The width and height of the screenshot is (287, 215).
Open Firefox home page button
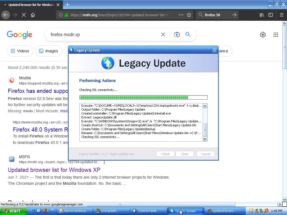tap(33, 15)
